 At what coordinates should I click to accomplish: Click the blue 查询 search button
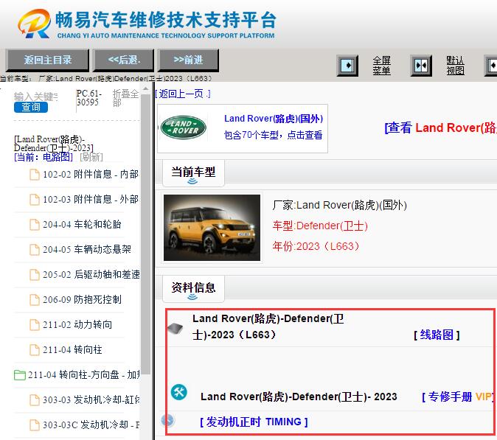click(x=31, y=107)
